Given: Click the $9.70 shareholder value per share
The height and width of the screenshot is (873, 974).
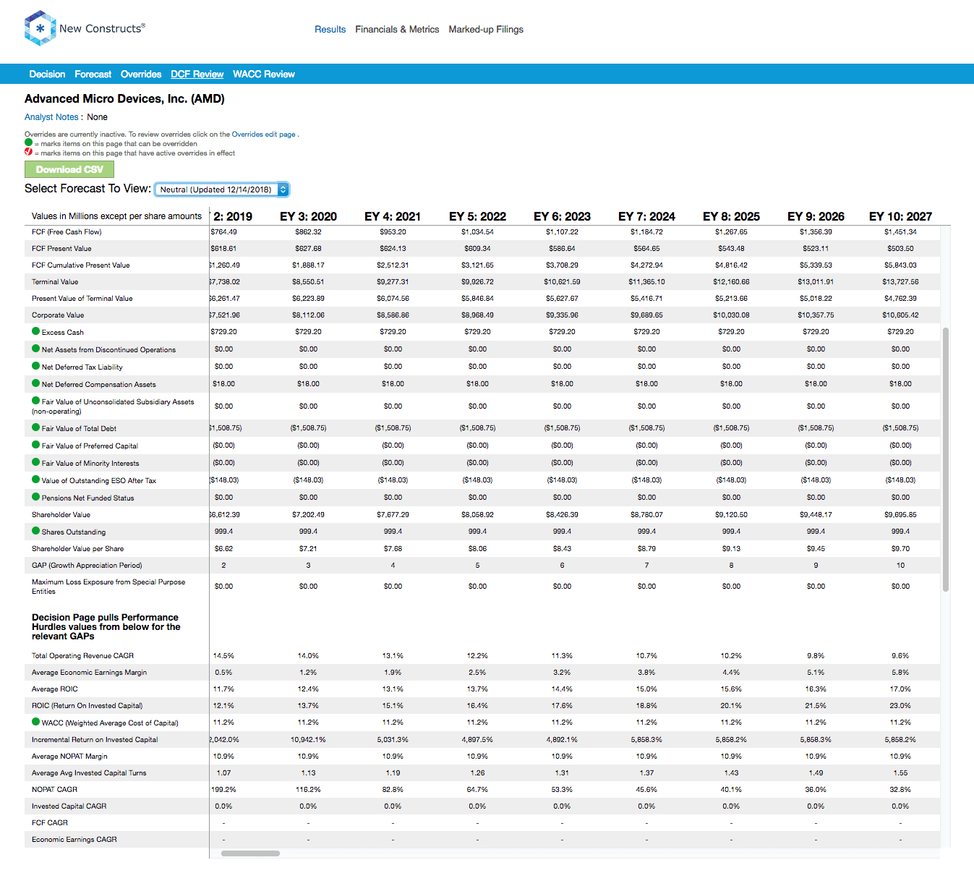Looking at the screenshot, I should tap(900, 549).
